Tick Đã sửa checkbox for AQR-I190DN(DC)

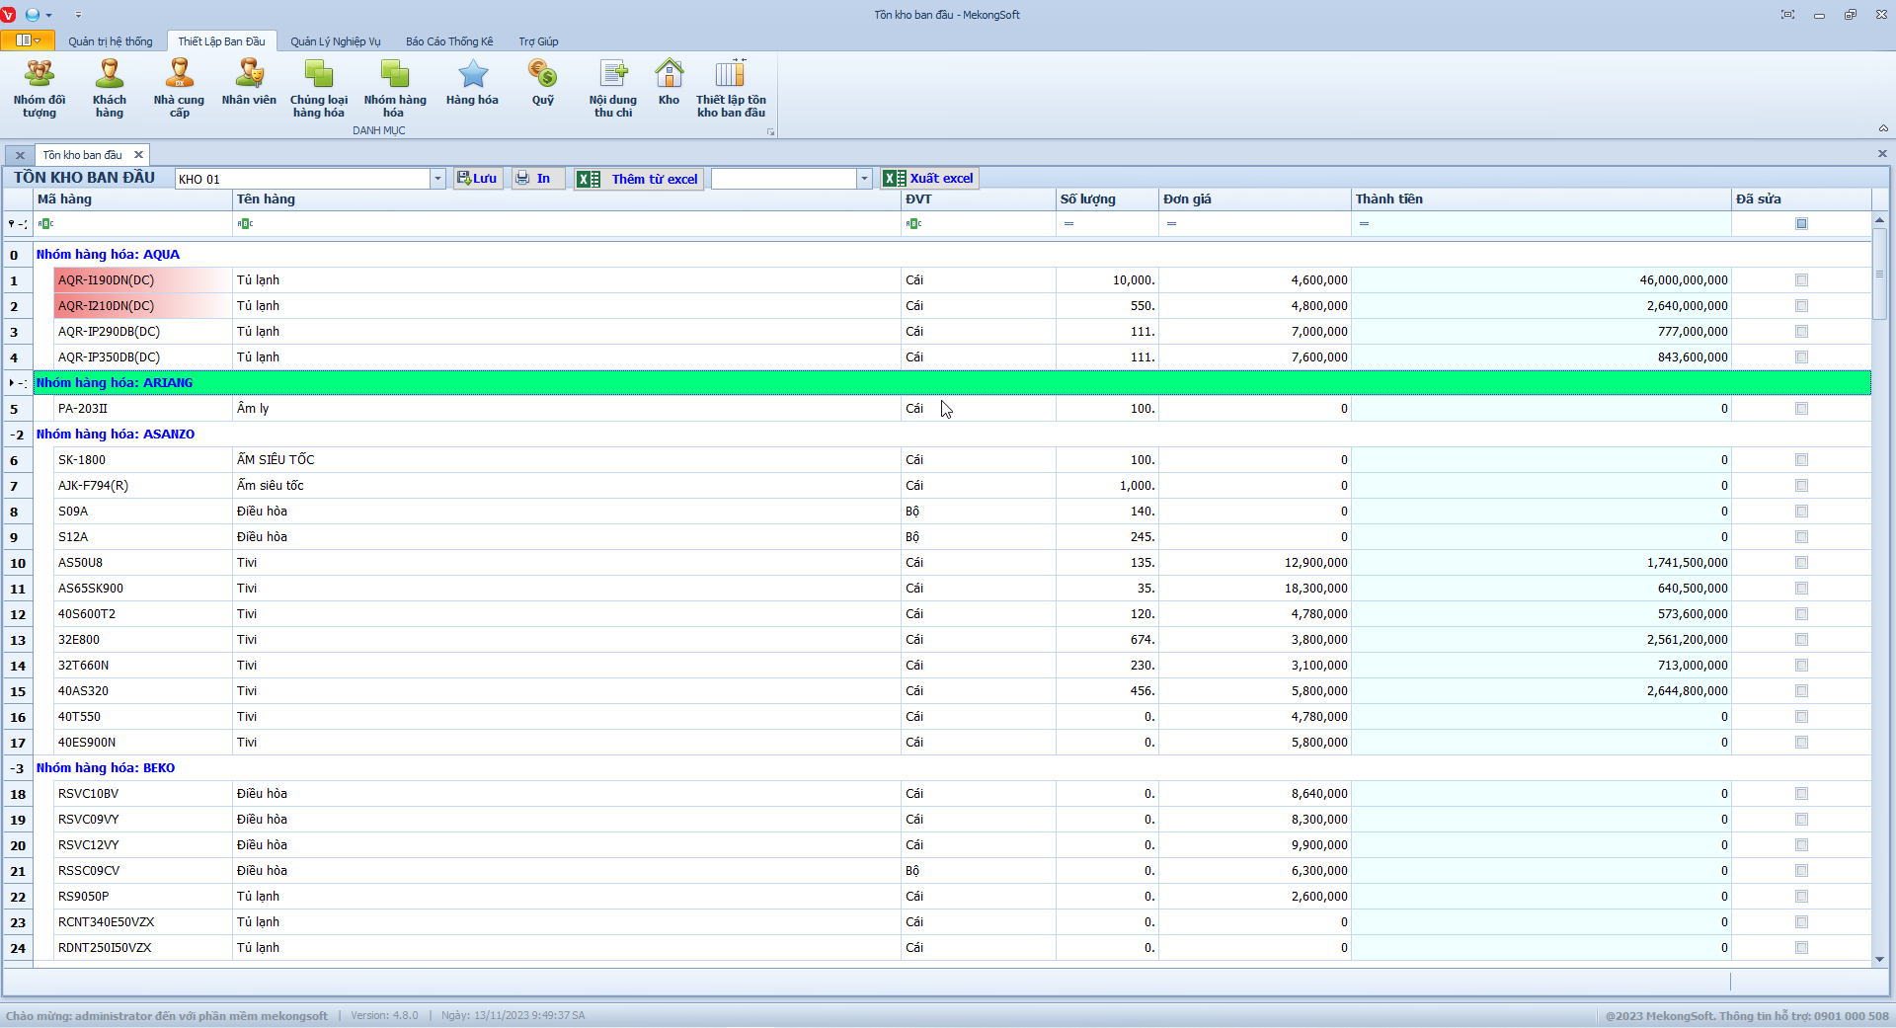tap(1801, 280)
